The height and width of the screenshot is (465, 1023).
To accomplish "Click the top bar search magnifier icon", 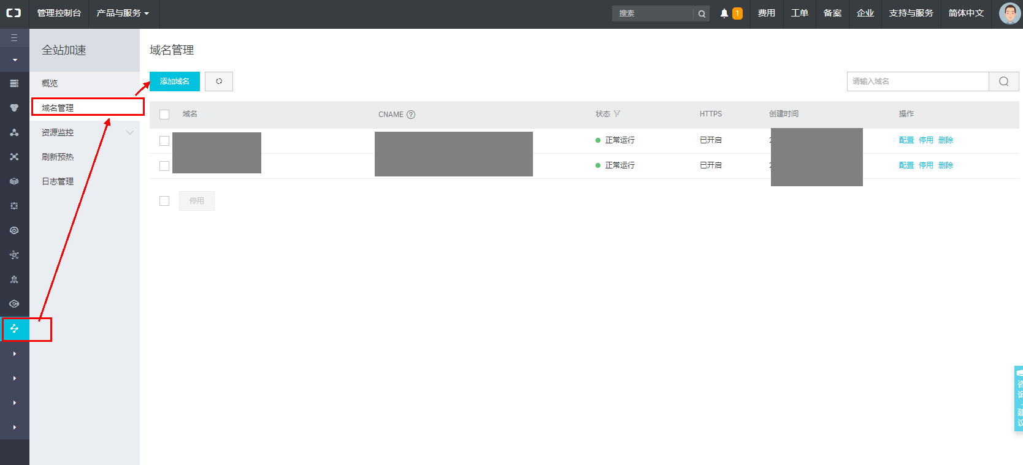I will [702, 13].
